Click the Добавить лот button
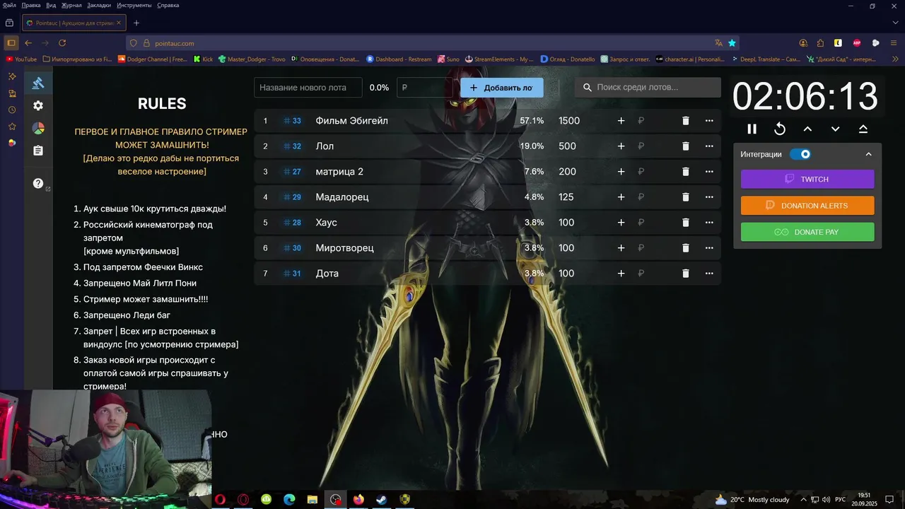 (x=502, y=88)
